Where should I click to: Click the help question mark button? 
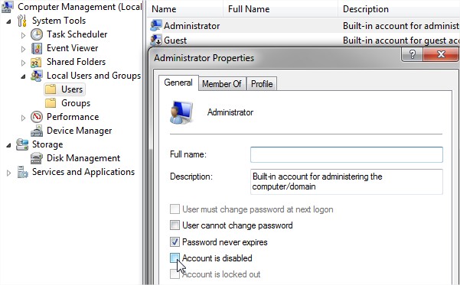tap(413, 54)
